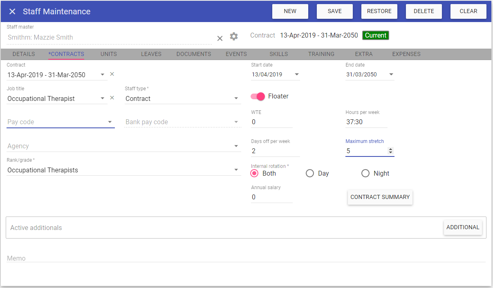The image size is (493, 288).
Task: Open the Start date picker dropdown
Action: (x=297, y=74)
